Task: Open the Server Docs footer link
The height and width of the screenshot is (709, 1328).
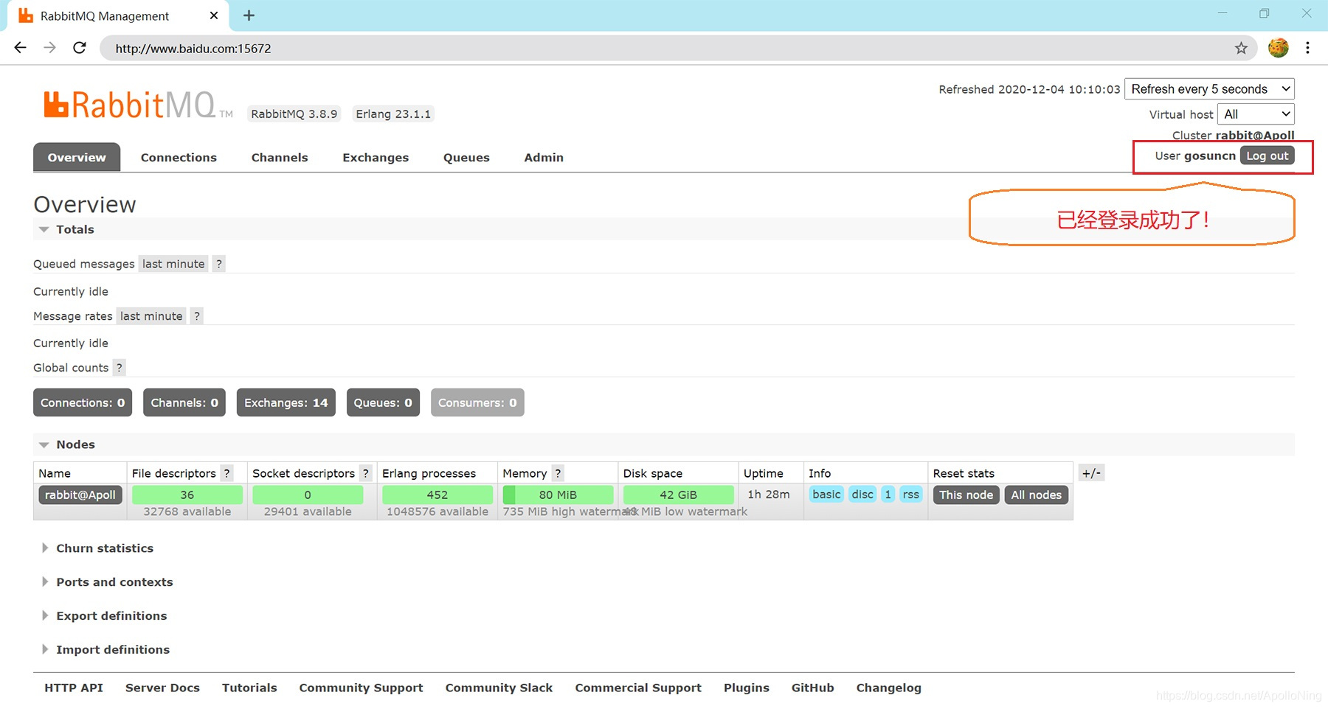Action: pyautogui.click(x=162, y=688)
